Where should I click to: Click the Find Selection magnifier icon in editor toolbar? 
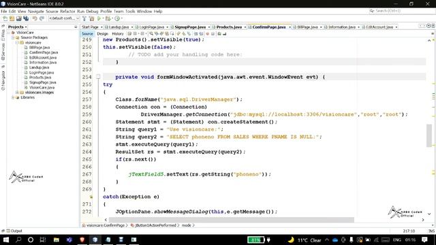coord(151,33)
